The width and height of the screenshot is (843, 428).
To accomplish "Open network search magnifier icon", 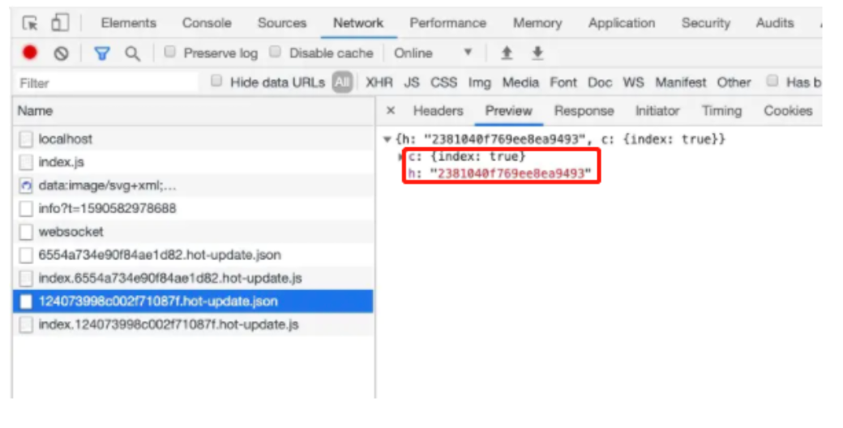I will (132, 53).
